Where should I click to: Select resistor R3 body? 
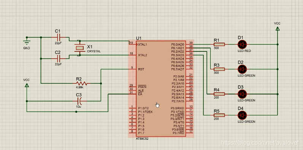click(219, 69)
